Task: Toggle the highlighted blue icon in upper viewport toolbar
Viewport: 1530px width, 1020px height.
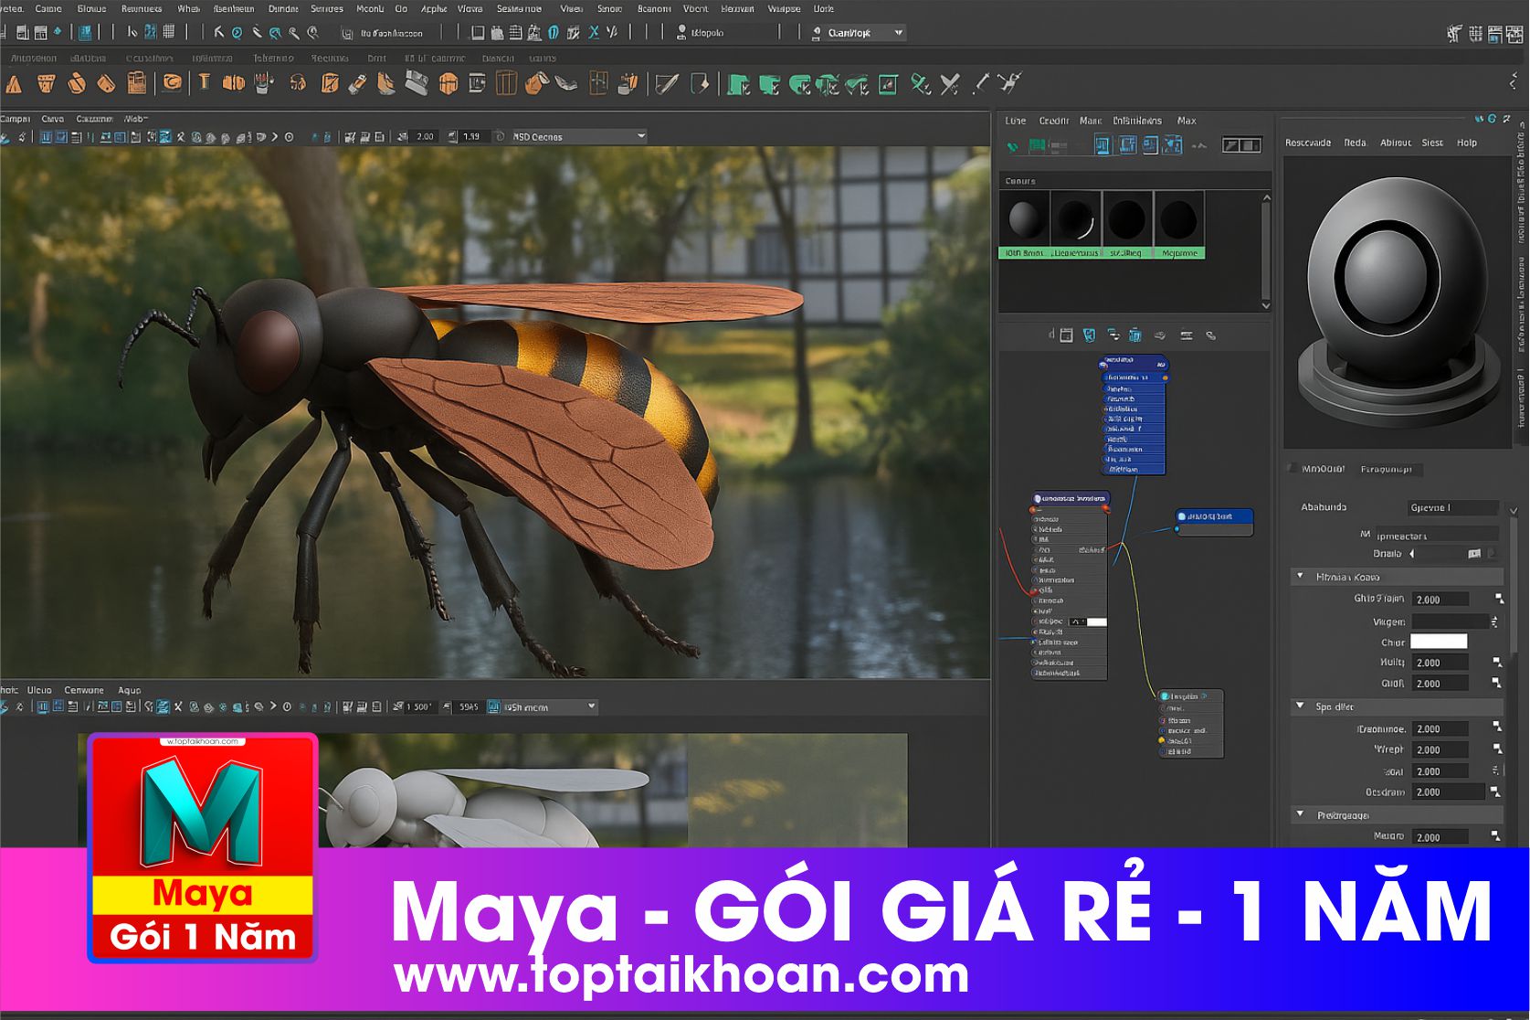Action: pyautogui.click(x=165, y=137)
